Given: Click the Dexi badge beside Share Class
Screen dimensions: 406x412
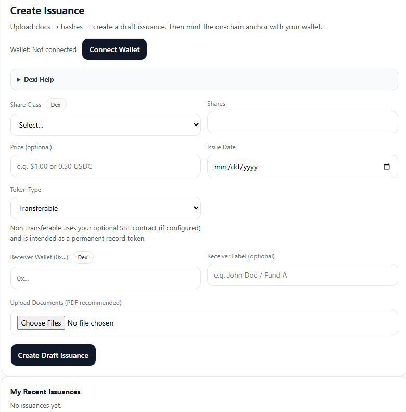Looking at the screenshot, I should [56, 105].
